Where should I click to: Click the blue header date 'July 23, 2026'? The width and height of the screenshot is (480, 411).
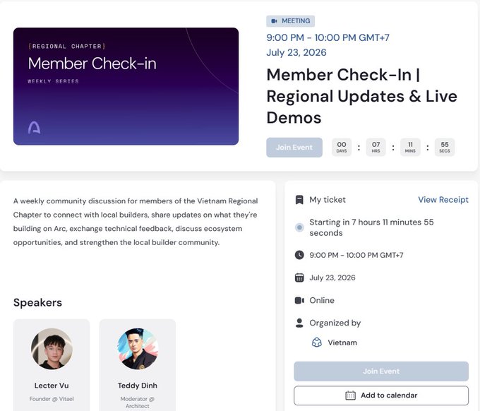click(x=296, y=52)
